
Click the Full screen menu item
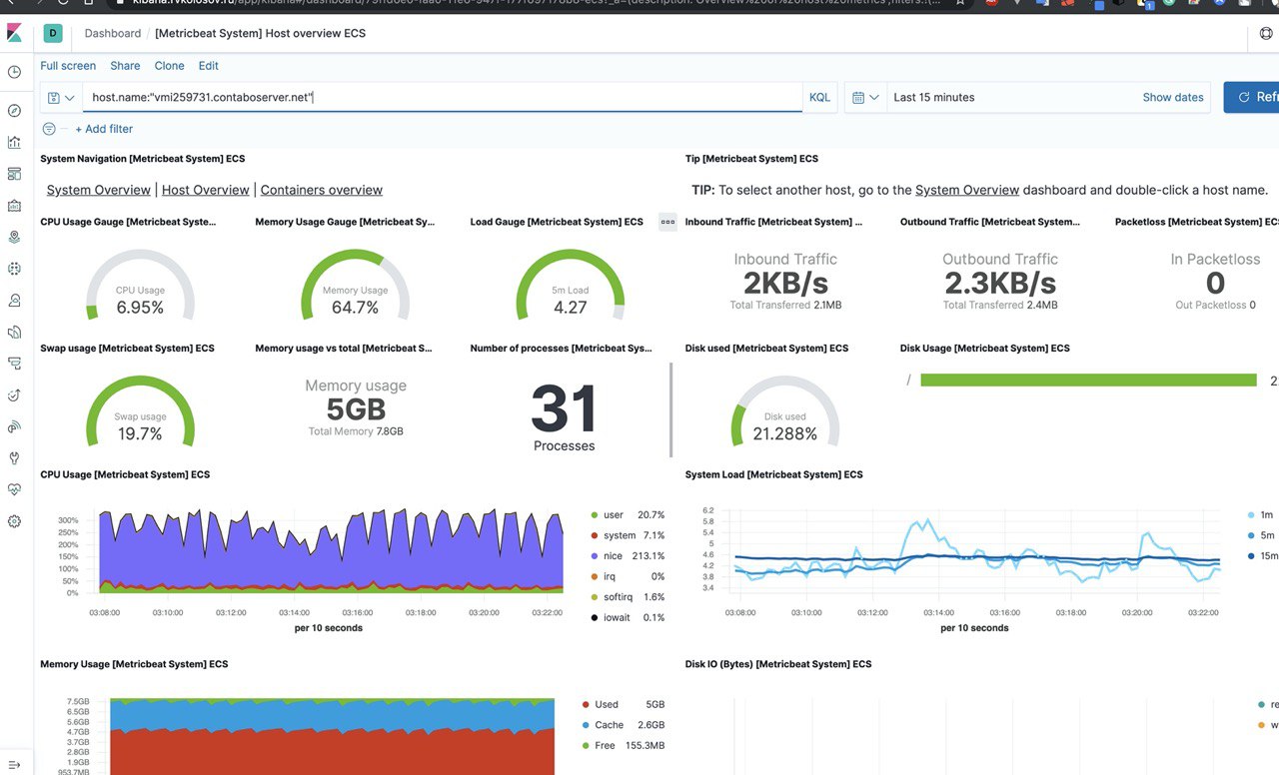click(x=68, y=66)
